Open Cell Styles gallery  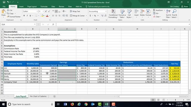tap(129, 14)
